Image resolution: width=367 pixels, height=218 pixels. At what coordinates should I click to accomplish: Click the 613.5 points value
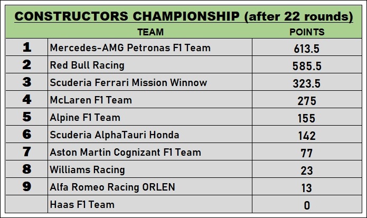pyautogui.click(x=307, y=49)
